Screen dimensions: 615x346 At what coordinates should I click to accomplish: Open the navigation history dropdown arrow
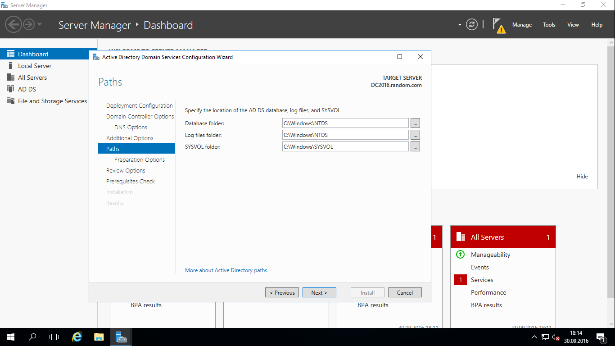pyautogui.click(x=39, y=24)
